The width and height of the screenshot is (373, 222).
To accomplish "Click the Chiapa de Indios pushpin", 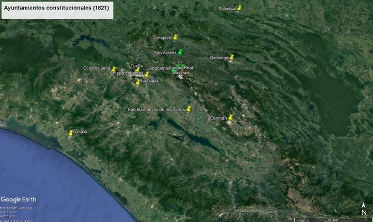I will pos(147,74).
